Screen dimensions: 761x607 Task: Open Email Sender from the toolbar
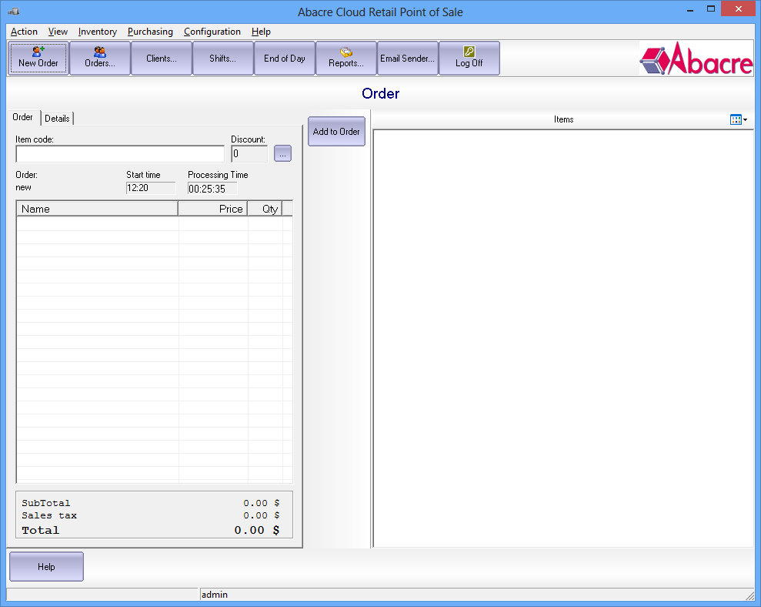click(407, 58)
